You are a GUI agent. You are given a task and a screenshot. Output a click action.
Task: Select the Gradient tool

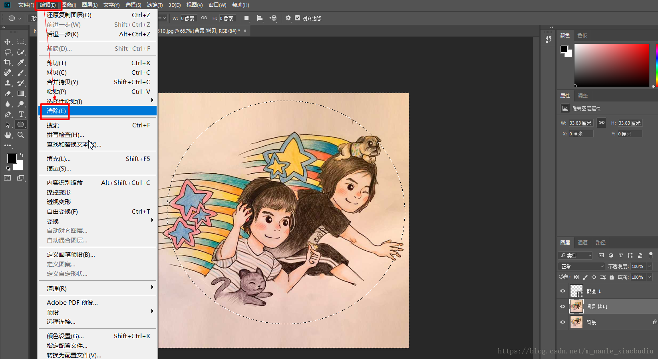click(x=21, y=93)
